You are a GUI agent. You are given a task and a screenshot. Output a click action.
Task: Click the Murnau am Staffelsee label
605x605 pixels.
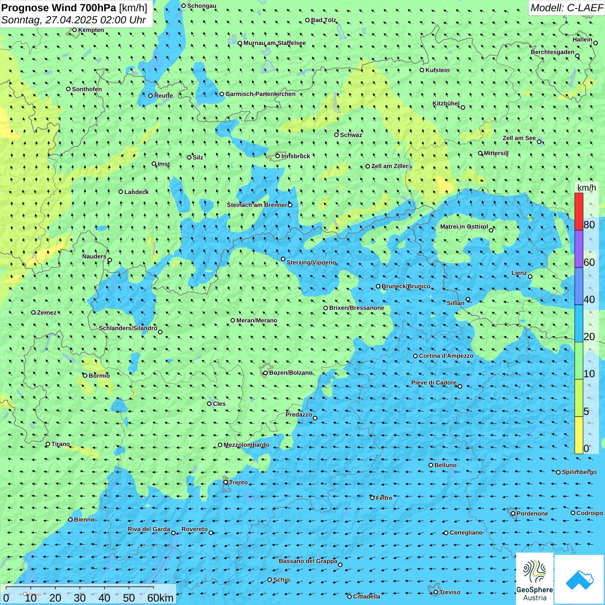pos(274,43)
